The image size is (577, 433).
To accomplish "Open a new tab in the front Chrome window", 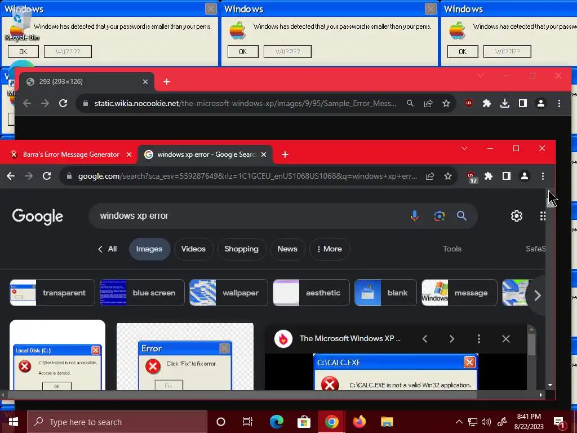I will [x=285, y=154].
